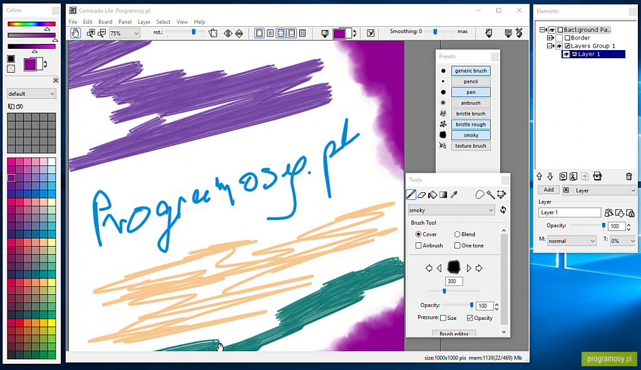This screenshot has width=641, height=370.
Task: Click the purple foreground color in toolbar
Action: [339, 34]
